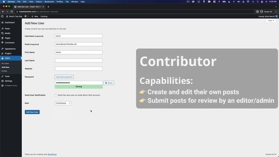Screen dimensions: 279x157
Task: Open the File menu
Action: click(19, 2)
